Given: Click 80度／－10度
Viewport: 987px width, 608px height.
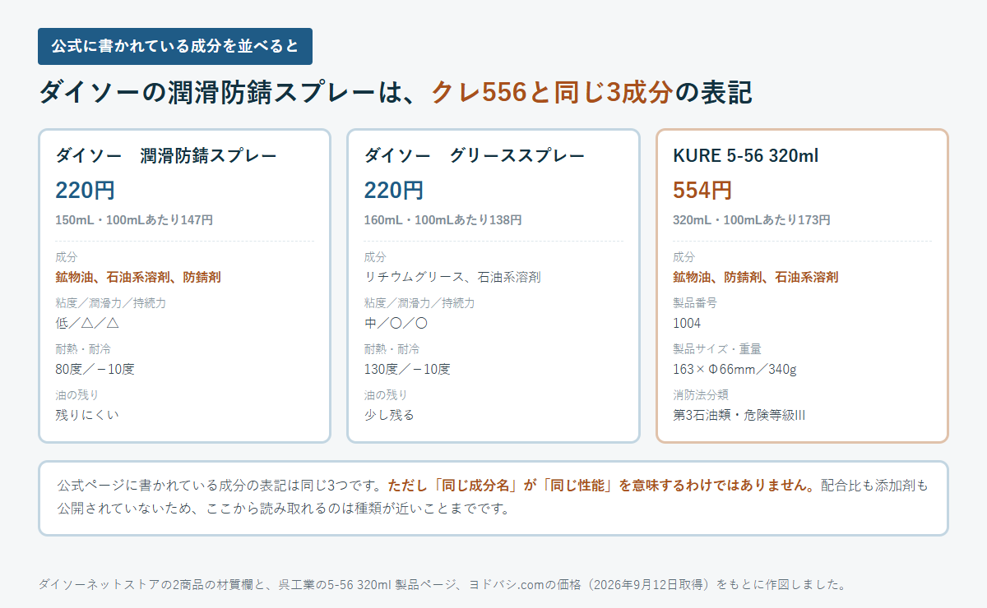Looking at the screenshot, I should 95,369.
